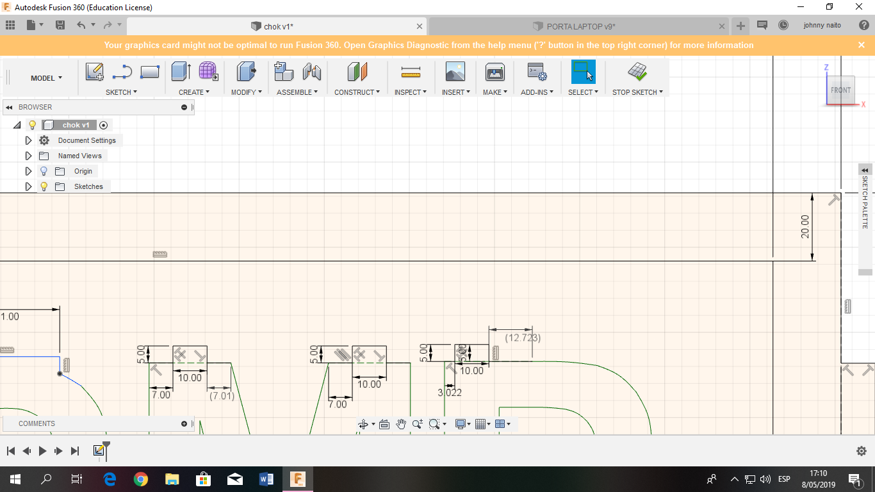Collapse the Browser panel

point(9,107)
